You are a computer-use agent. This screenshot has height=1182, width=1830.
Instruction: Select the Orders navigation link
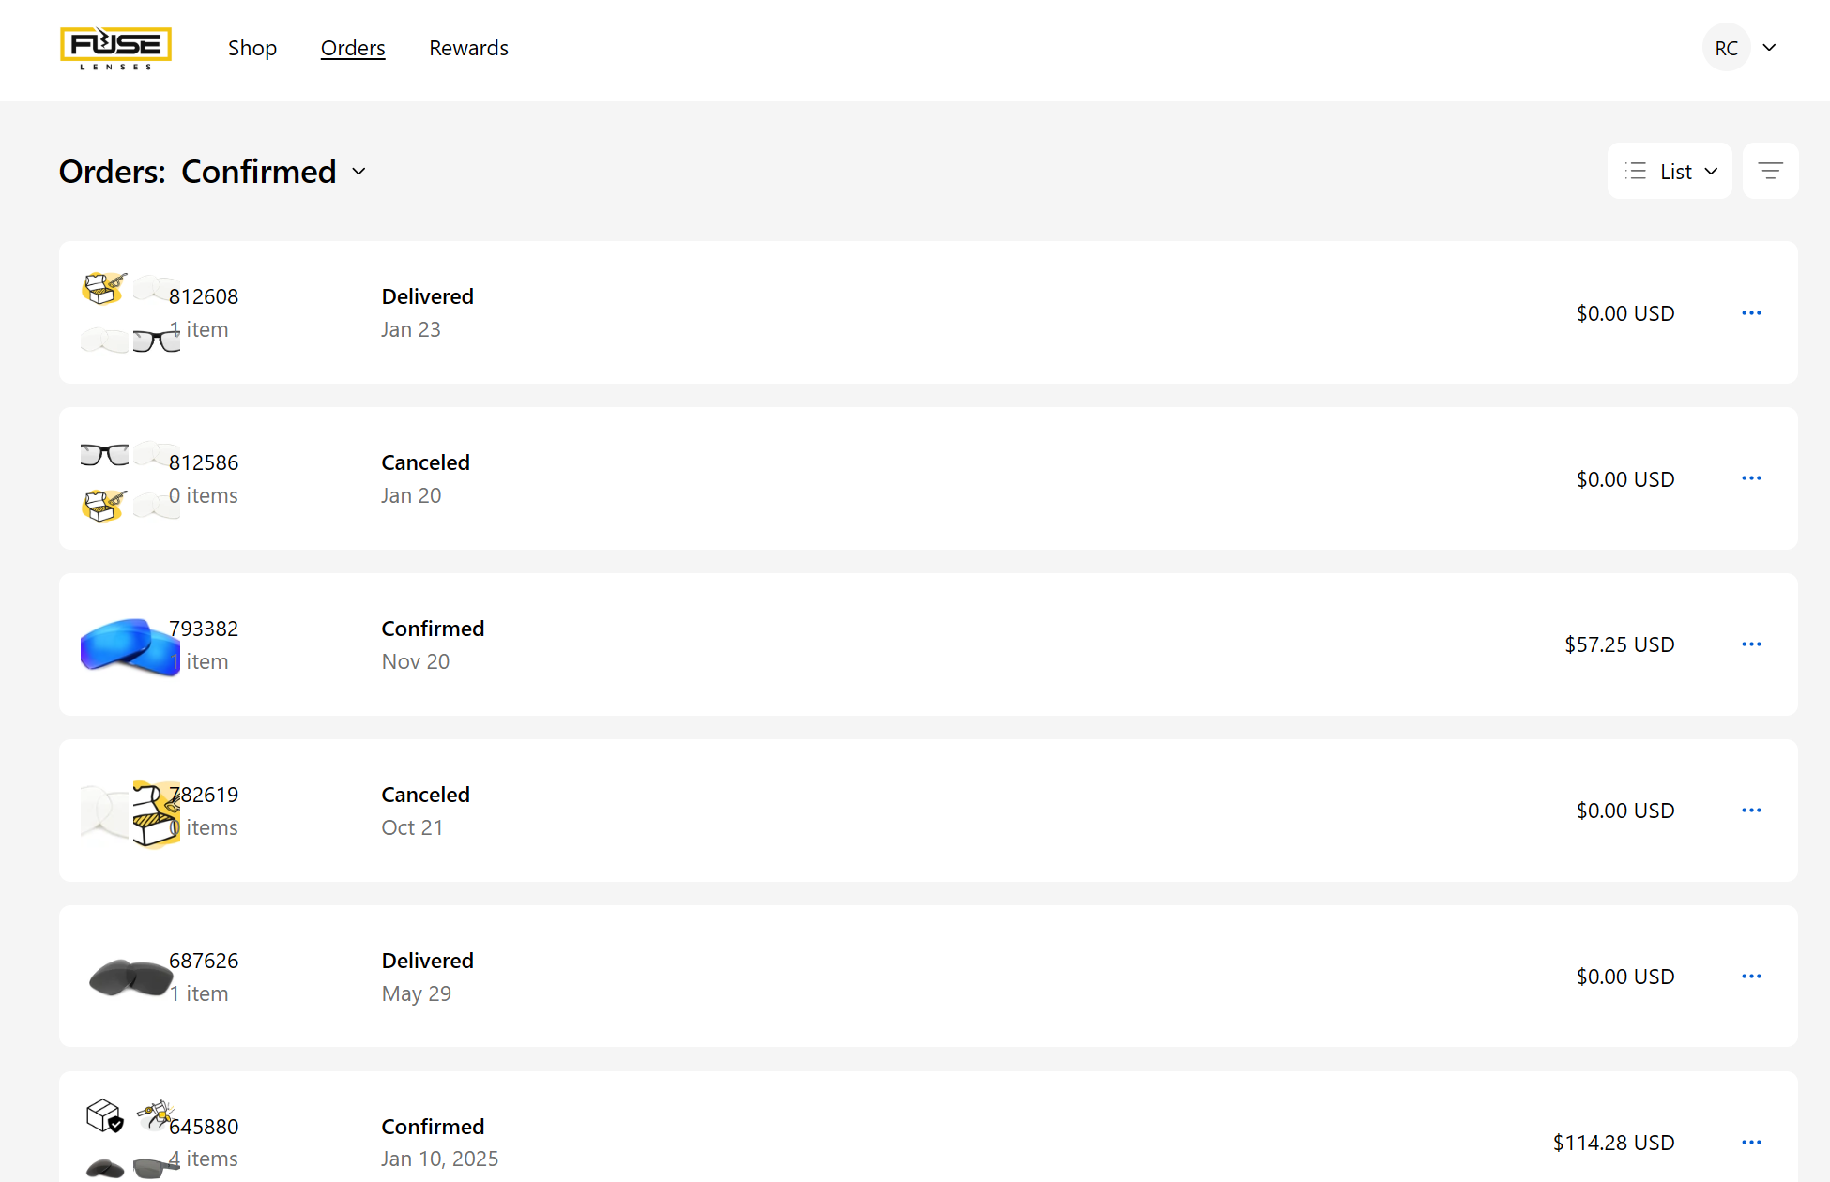click(353, 48)
